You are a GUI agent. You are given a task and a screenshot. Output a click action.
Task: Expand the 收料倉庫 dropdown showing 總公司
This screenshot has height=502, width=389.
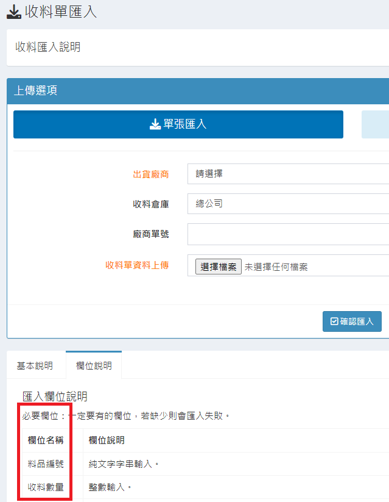click(x=287, y=204)
